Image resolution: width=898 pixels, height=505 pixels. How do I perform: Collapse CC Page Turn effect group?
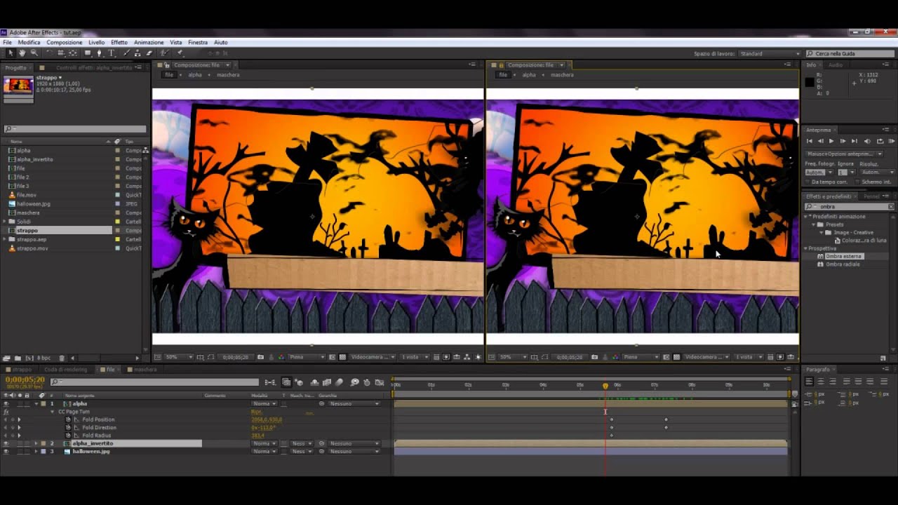pyautogui.click(x=52, y=412)
